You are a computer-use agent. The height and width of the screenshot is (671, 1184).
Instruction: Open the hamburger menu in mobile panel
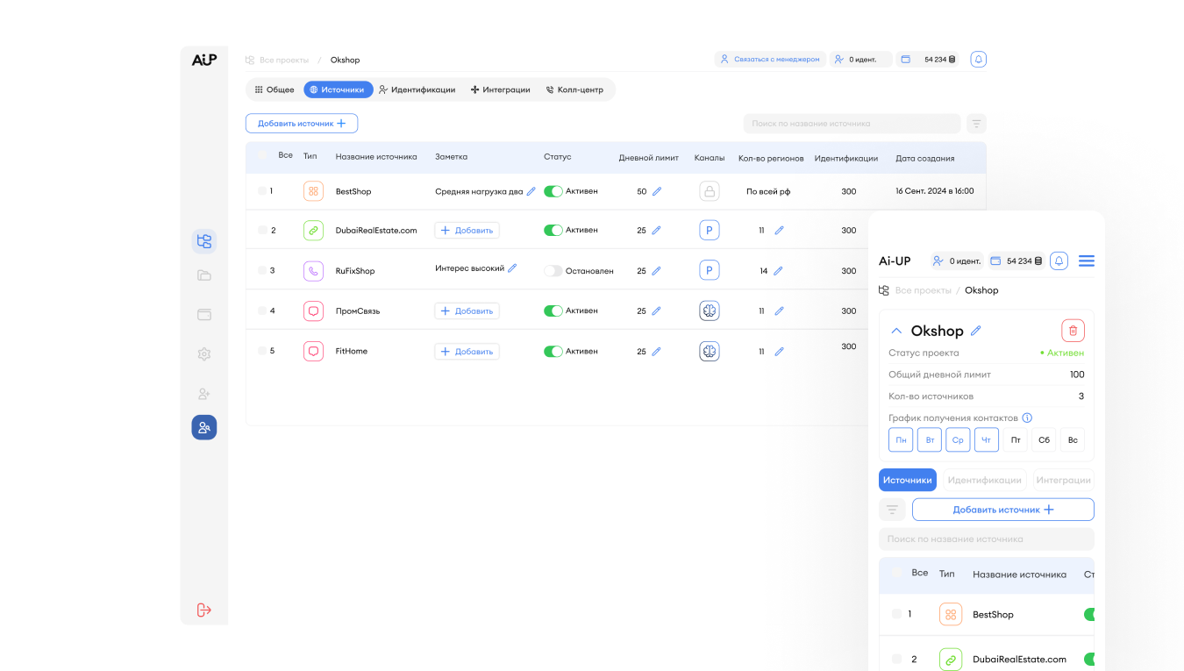1086,261
